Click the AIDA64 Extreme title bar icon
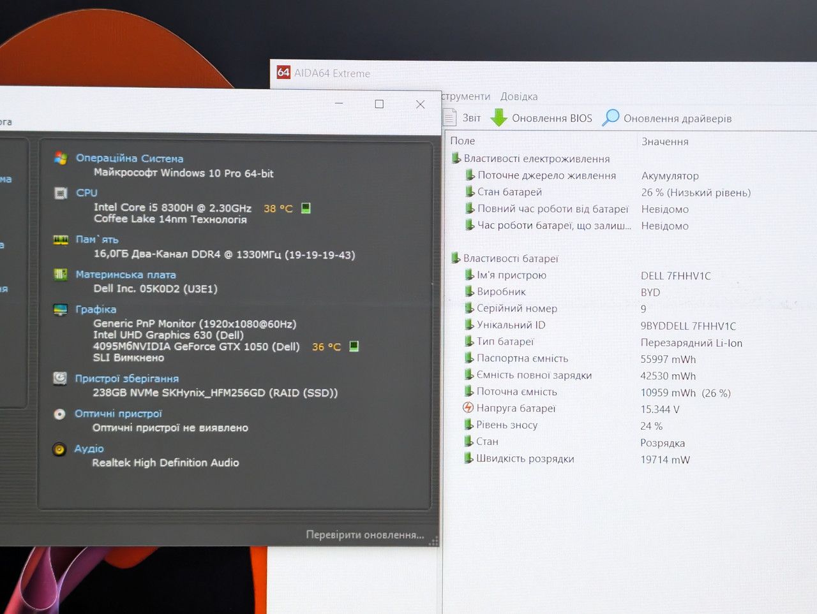 coord(283,72)
